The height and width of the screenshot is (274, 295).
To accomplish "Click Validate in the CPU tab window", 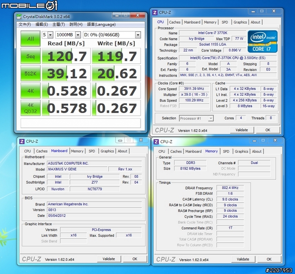I will coord(242,130).
